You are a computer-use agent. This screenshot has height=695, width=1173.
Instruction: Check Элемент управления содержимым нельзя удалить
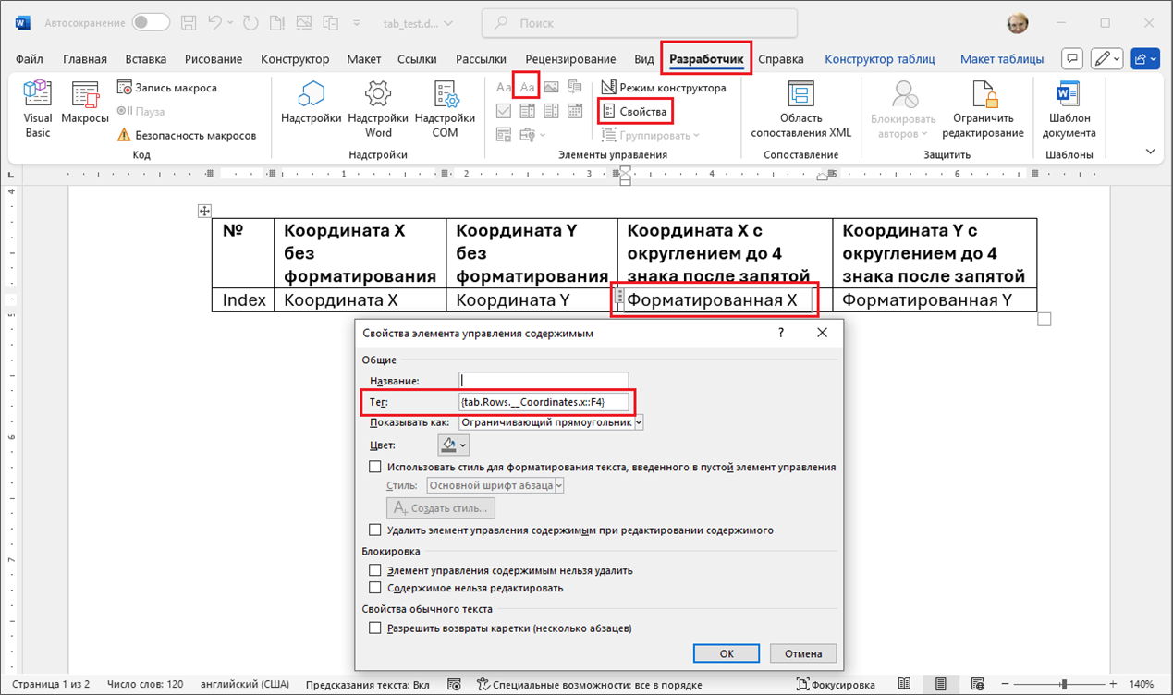click(x=375, y=571)
